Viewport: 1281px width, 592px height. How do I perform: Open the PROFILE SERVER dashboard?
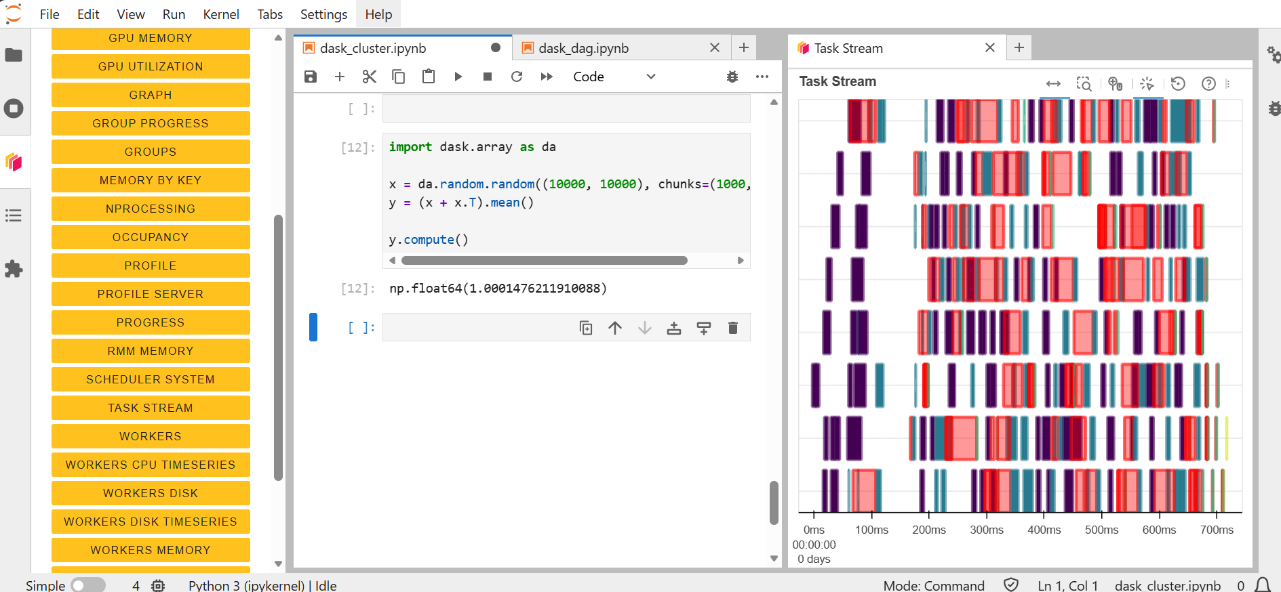click(151, 294)
